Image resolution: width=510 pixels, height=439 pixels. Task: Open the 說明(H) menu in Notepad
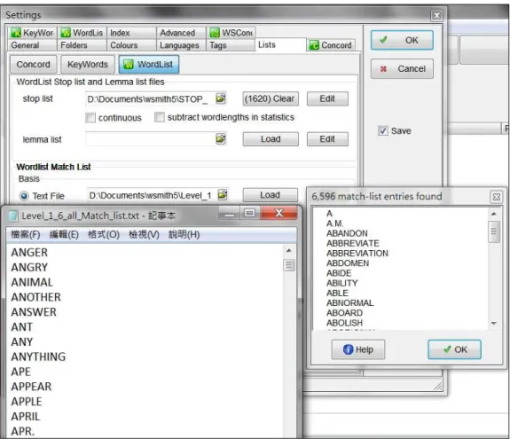pyautogui.click(x=184, y=234)
